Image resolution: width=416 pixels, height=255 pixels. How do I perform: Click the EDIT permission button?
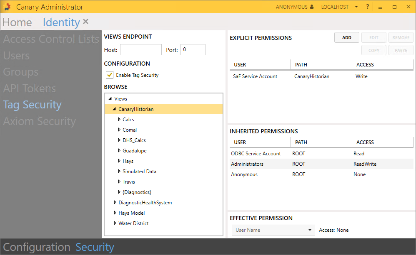(x=374, y=37)
